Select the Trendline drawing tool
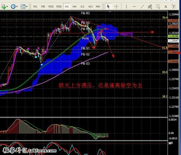181x155 pixels. coord(142,7)
